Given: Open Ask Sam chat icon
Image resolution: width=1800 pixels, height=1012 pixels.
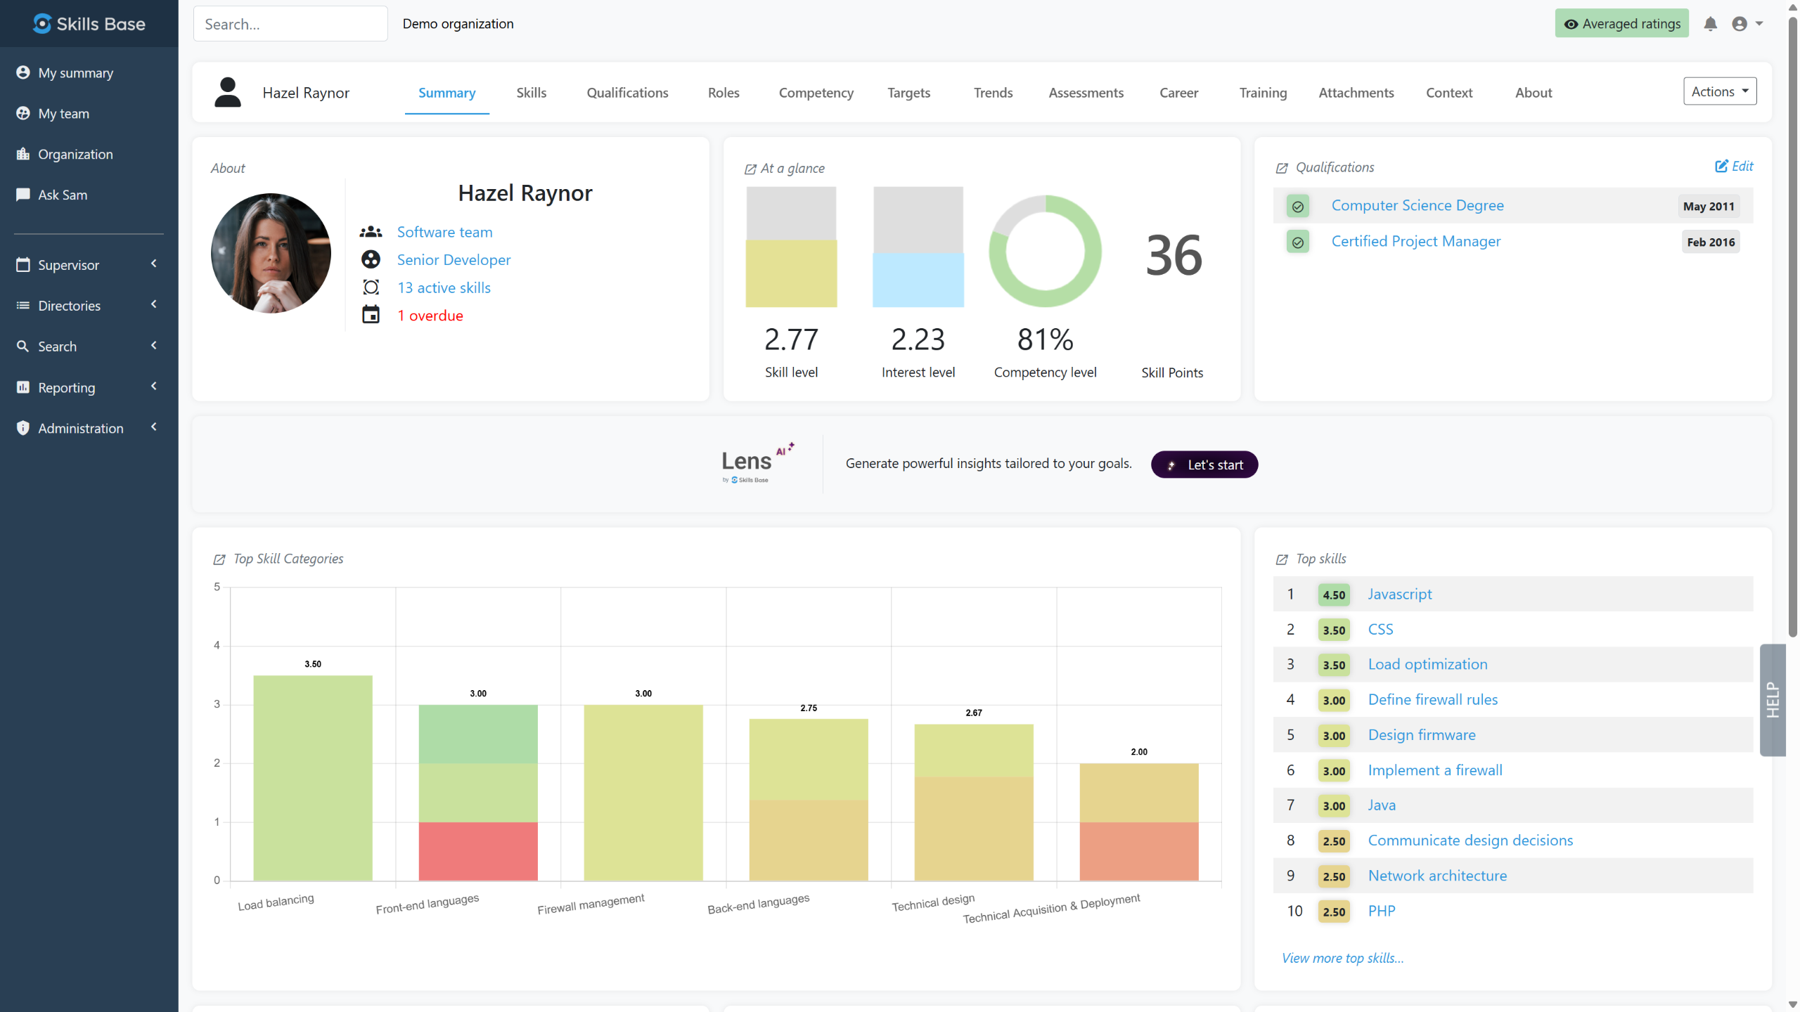Looking at the screenshot, I should 23,195.
